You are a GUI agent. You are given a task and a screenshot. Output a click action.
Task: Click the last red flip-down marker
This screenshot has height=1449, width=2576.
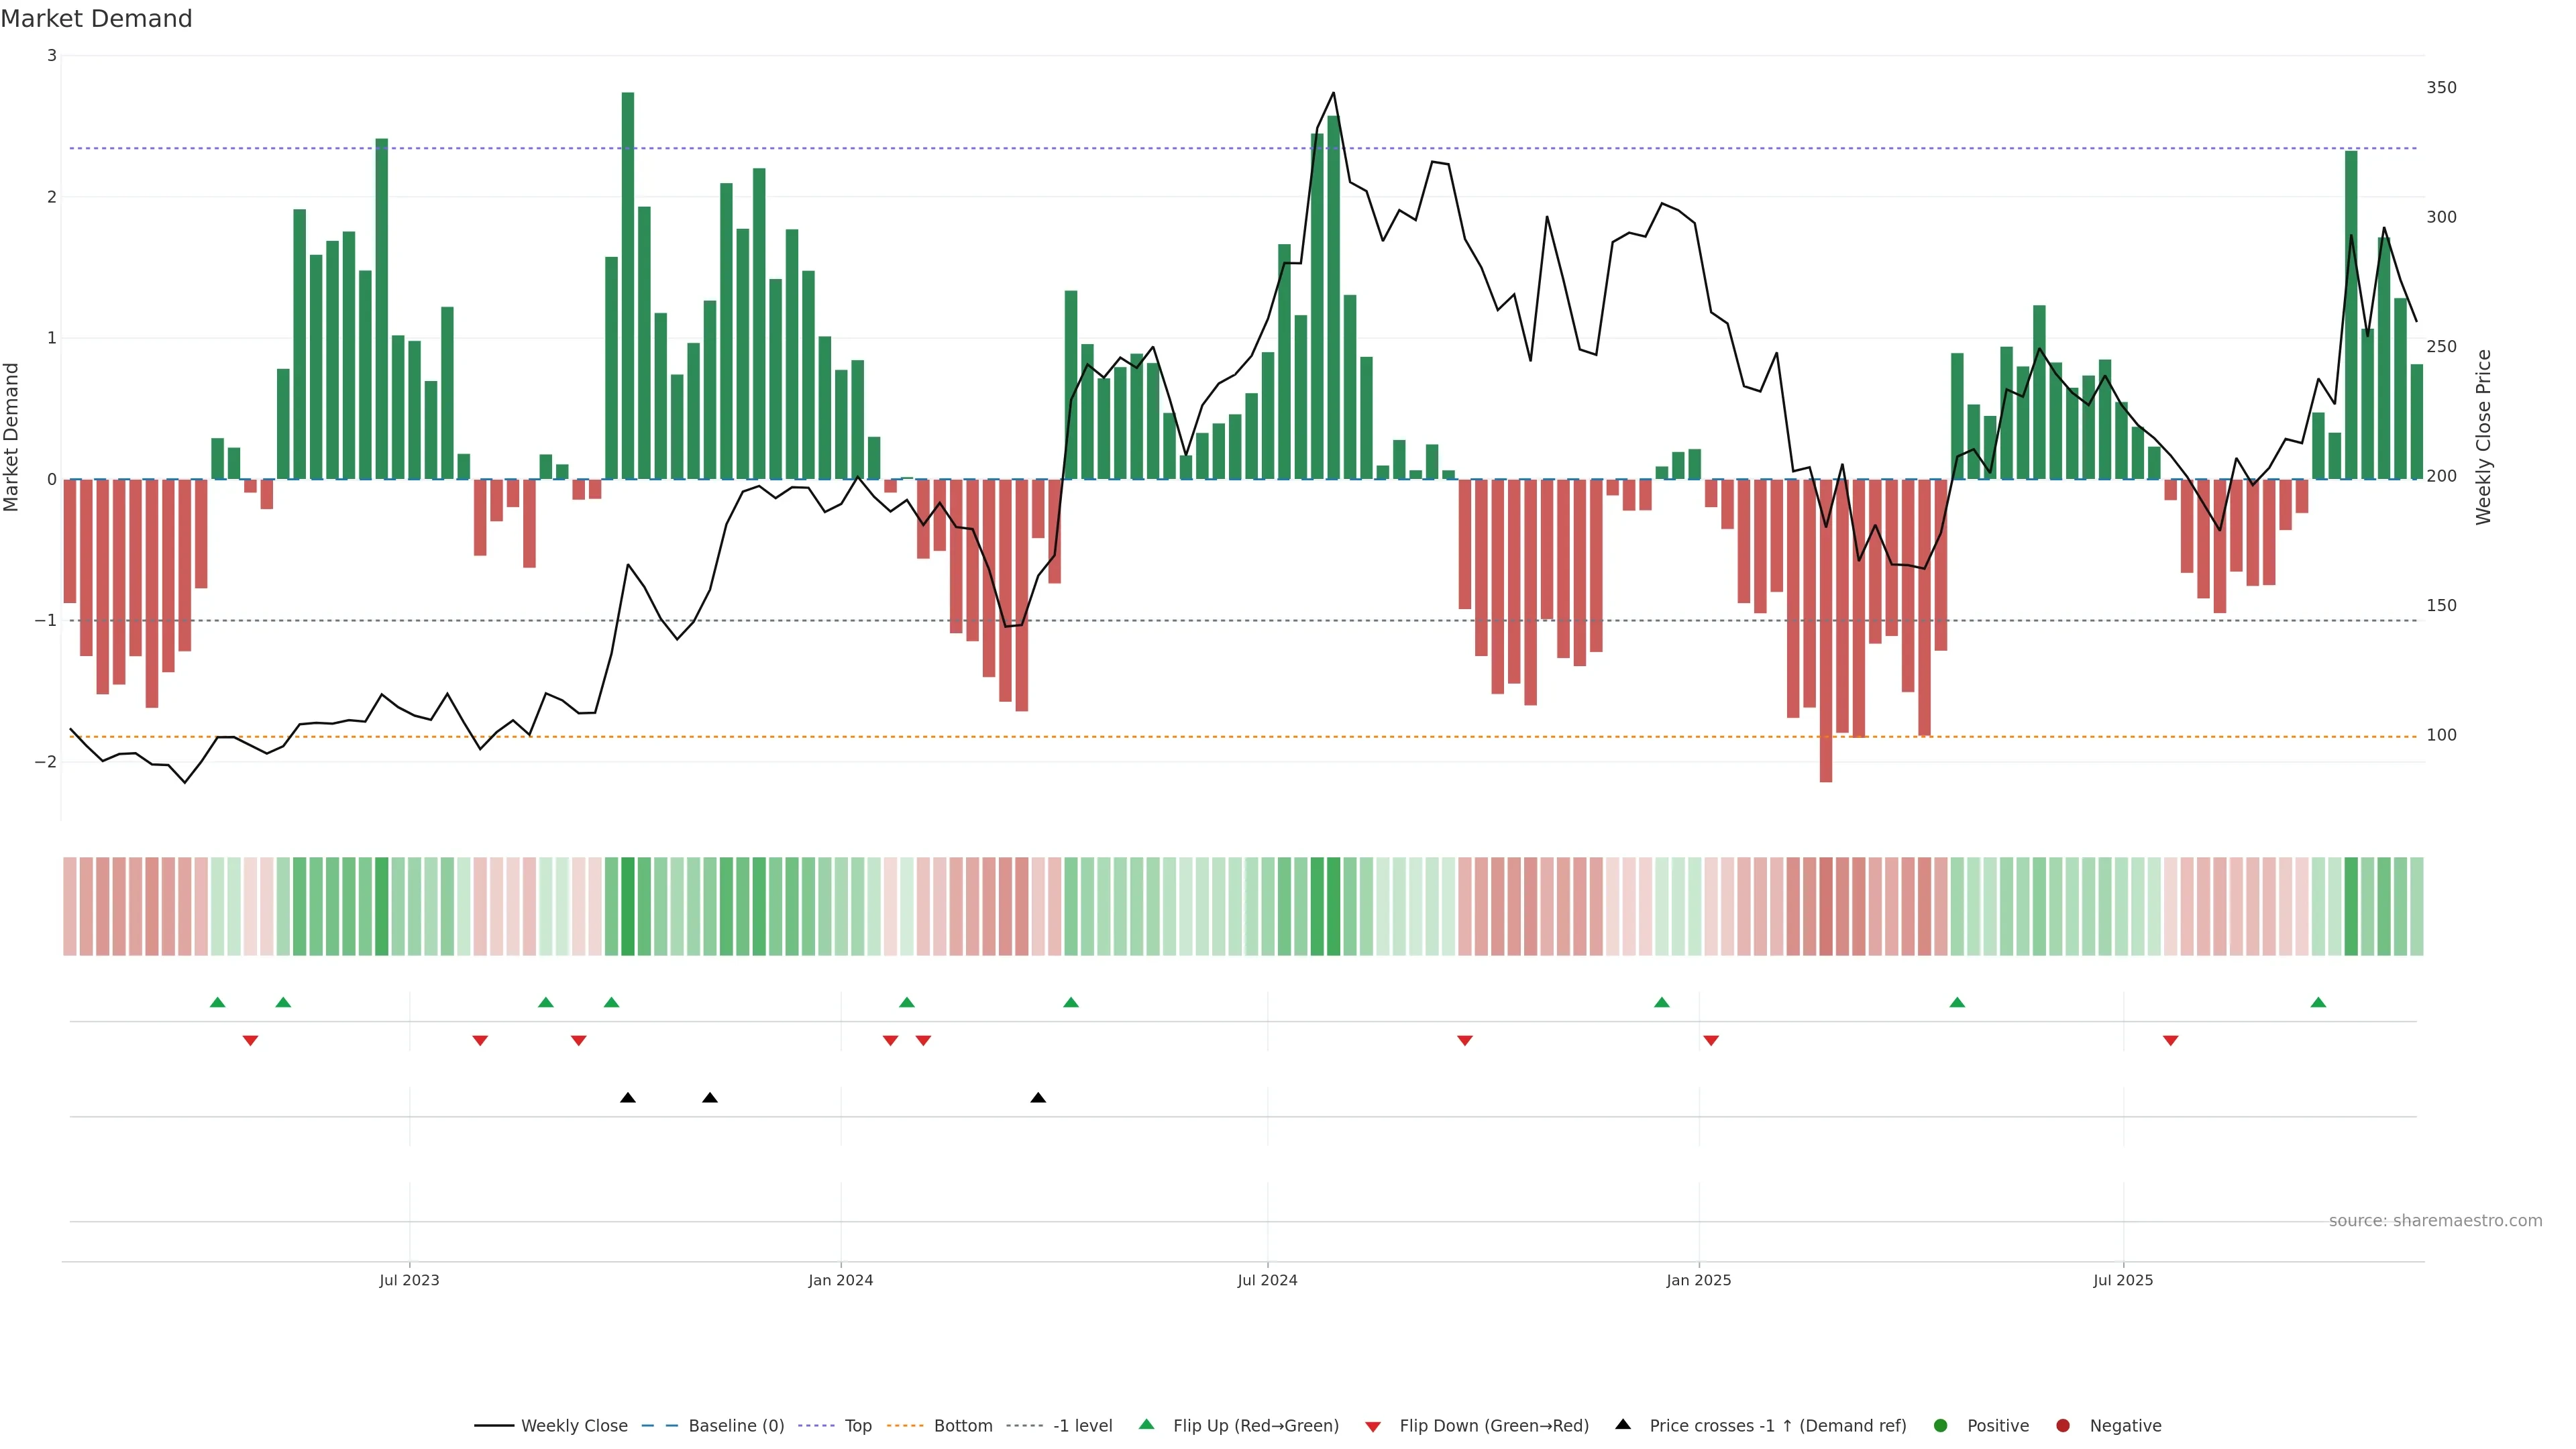tap(2170, 1040)
